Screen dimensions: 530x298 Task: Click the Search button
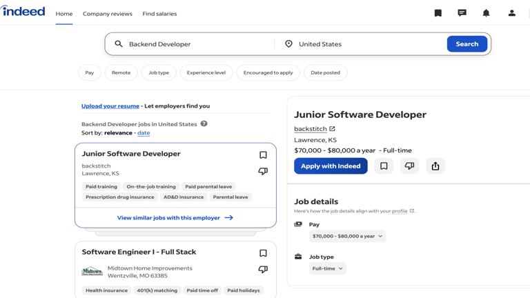click(x=467, y=44)
